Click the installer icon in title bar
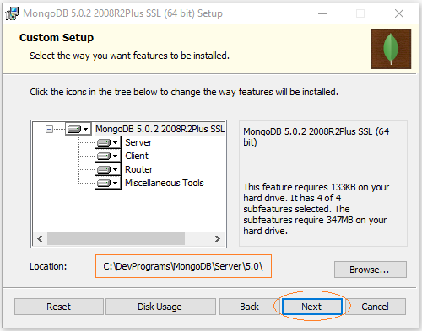 pyautogui.click(x=12, y=13)
